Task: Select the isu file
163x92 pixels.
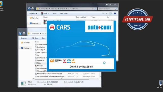Action: click(x=38, y=55)
